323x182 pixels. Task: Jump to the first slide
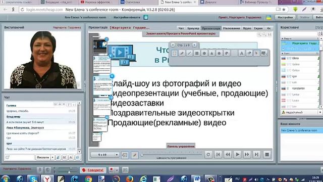coord(218,155)
